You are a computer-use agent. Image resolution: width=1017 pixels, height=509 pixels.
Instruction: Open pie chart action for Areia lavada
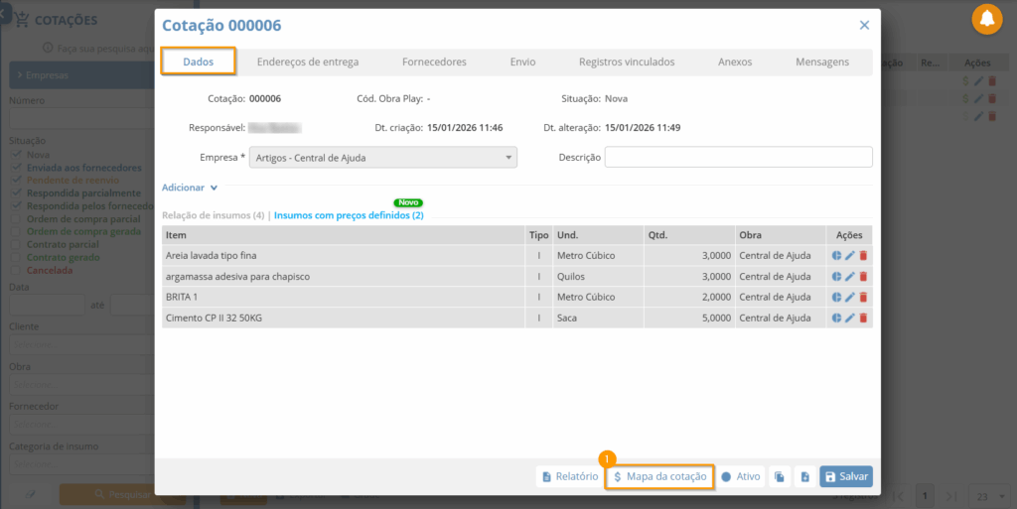[836, 255]
